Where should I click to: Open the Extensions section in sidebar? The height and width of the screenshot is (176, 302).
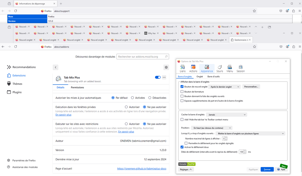pos(16,75)
